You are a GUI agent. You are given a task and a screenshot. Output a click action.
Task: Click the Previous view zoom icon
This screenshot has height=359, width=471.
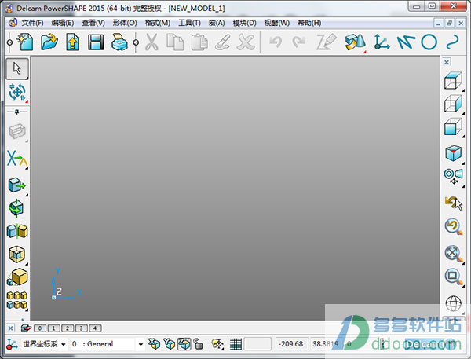[x=454, y=227]
